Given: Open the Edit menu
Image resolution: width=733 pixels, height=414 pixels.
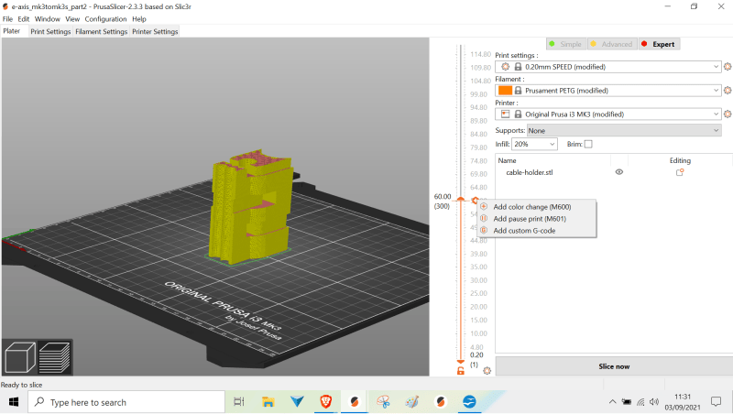Looking at the screenshot, I should point(24,19).
